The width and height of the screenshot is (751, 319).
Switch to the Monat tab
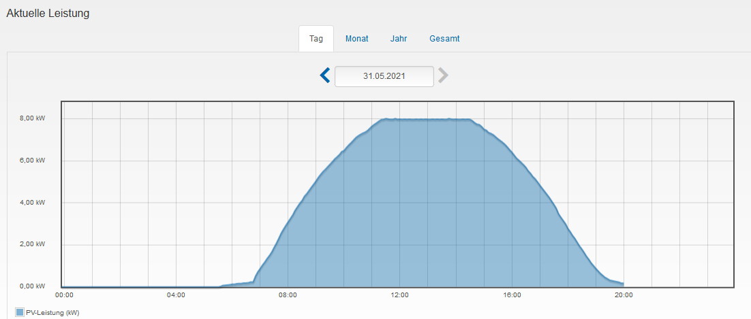[357, 39]
